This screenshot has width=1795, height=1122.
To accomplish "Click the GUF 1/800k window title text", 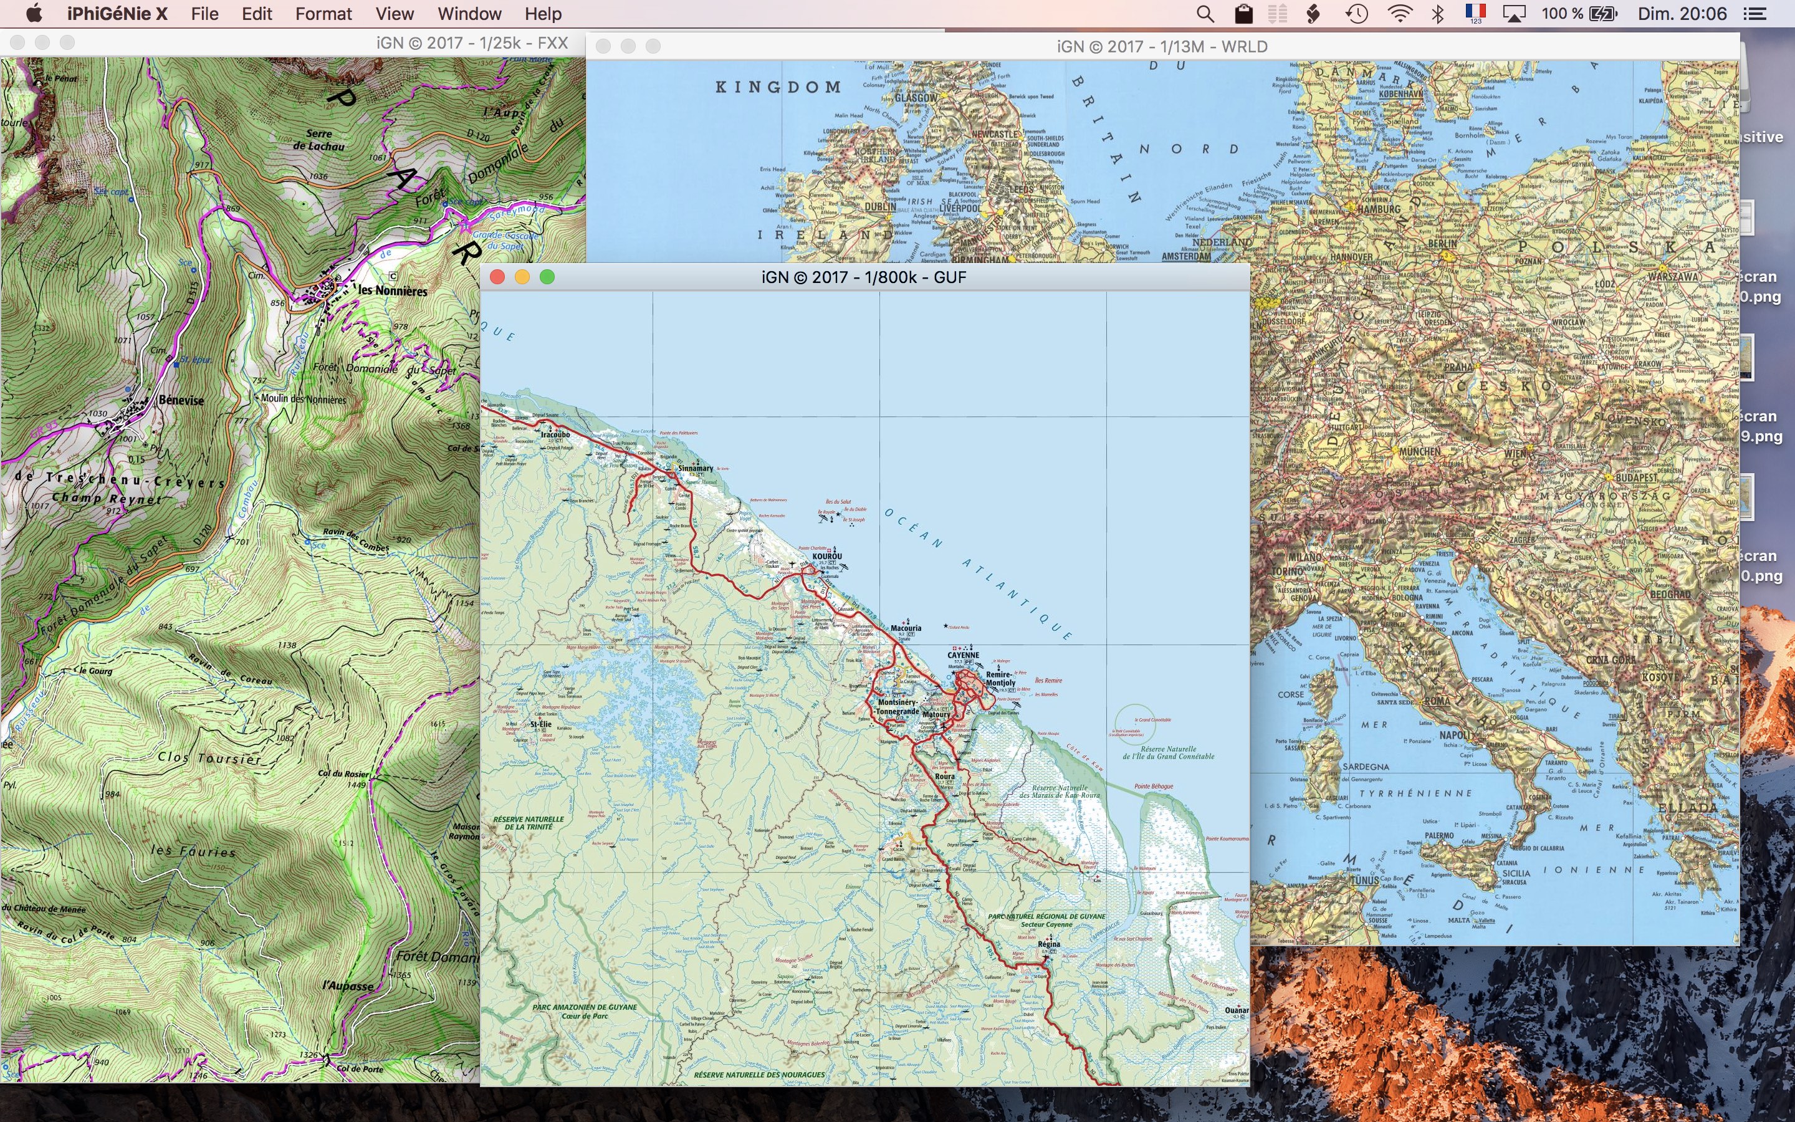I will [863, 277].
